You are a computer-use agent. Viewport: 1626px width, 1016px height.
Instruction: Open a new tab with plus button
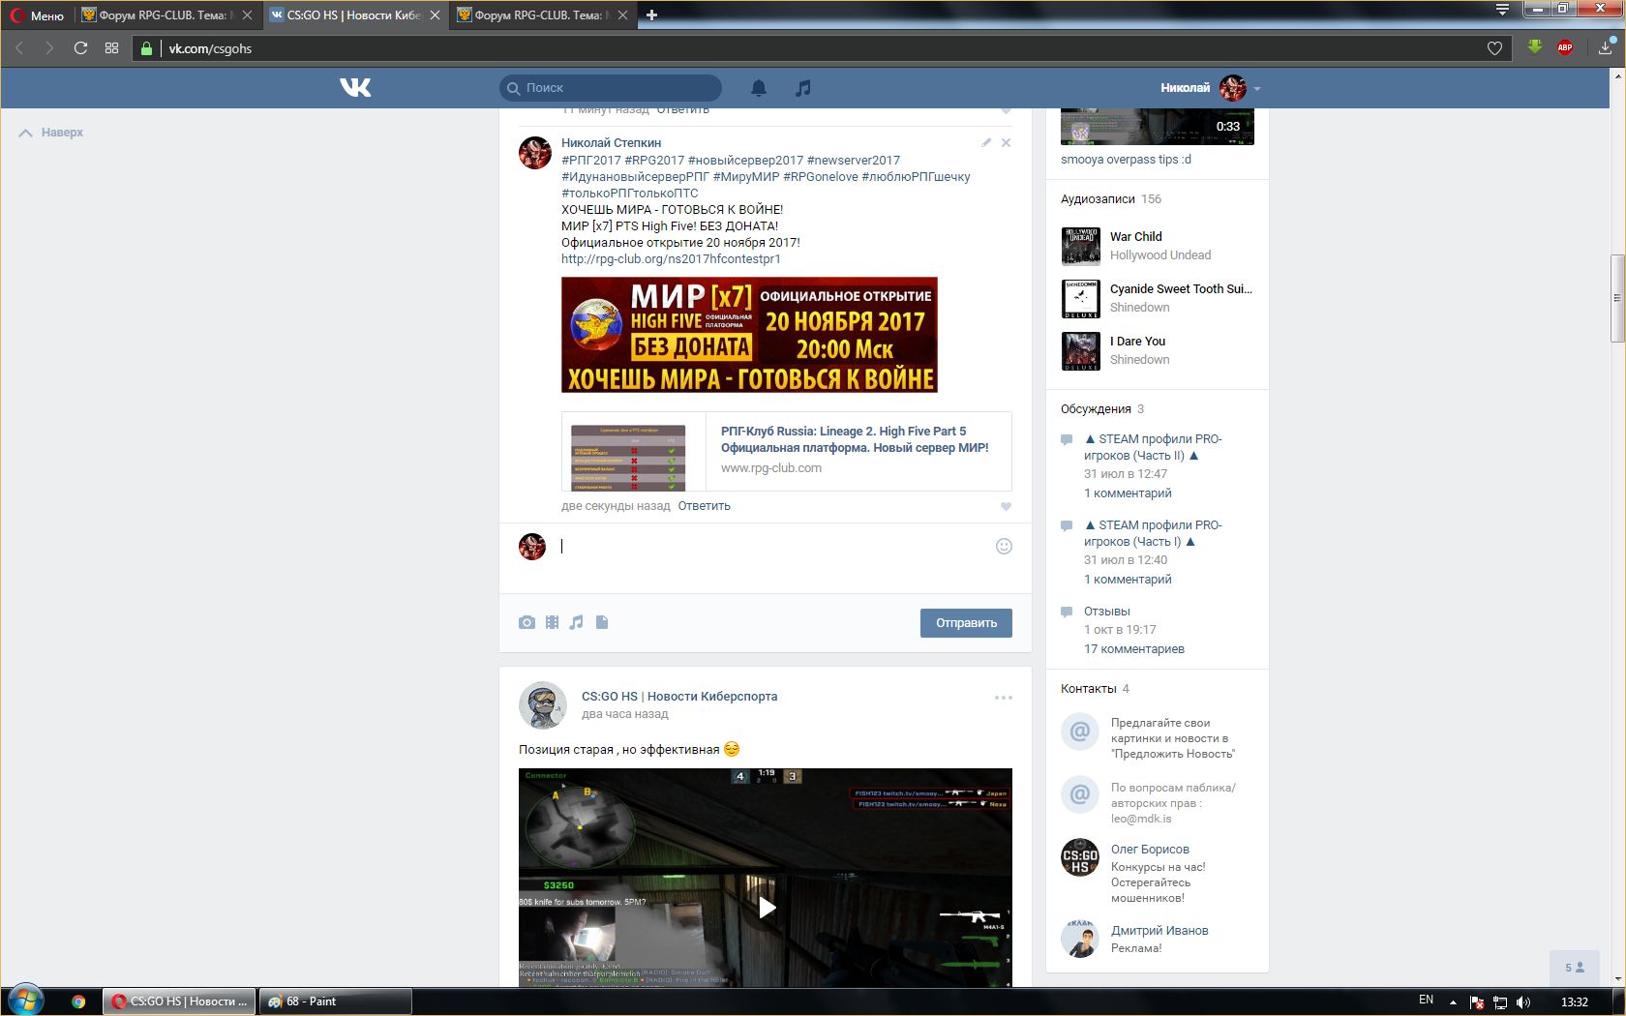point(651,15)
